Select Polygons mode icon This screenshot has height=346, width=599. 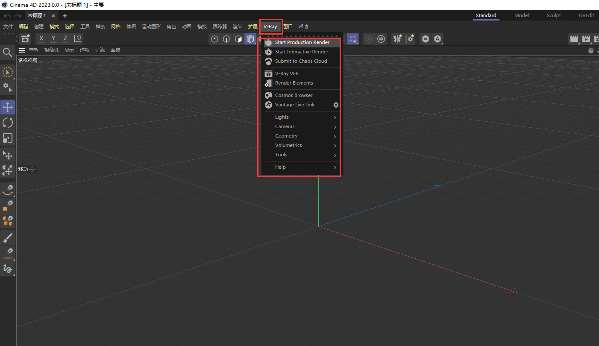coord(238,39)
